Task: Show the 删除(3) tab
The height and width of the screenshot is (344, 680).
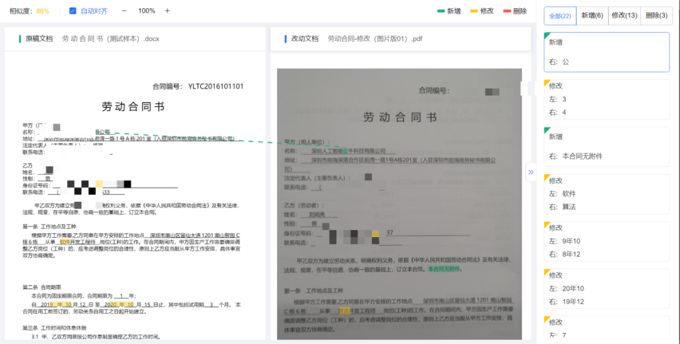Action: (x=657, y=16)
